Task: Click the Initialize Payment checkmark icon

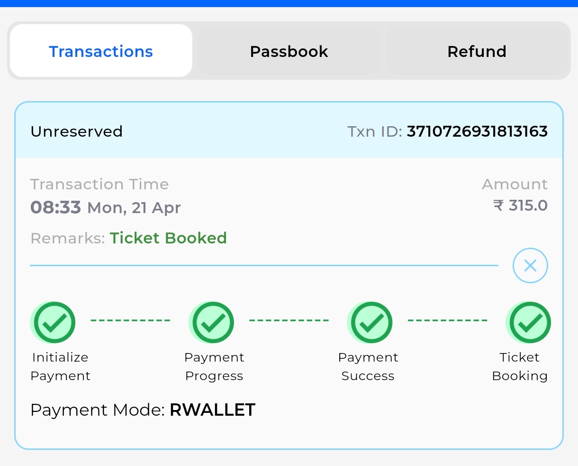Action: 54,323
